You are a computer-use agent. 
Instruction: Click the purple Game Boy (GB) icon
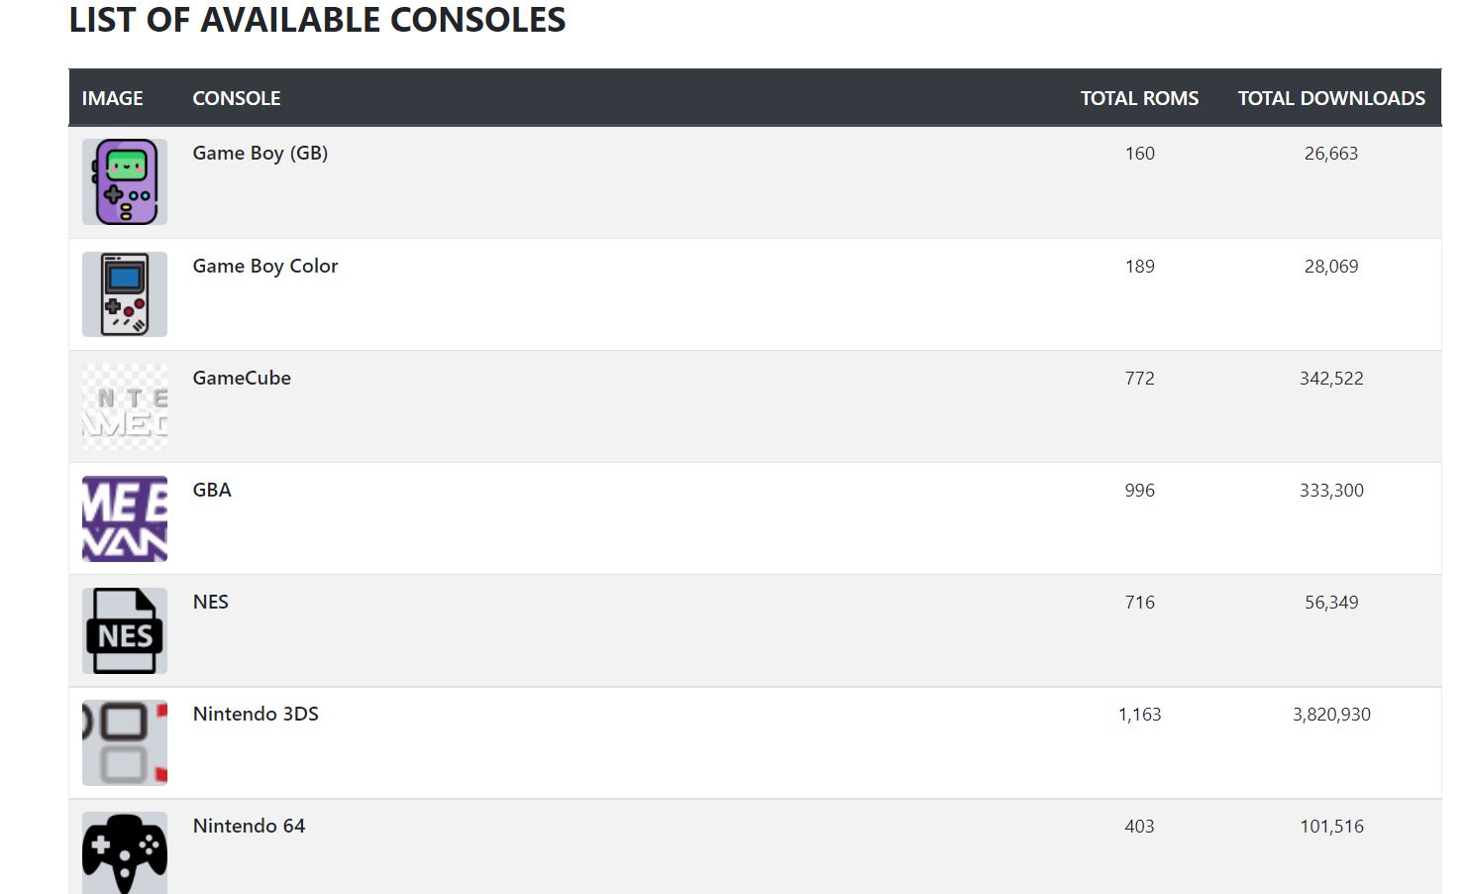(125, 182)
